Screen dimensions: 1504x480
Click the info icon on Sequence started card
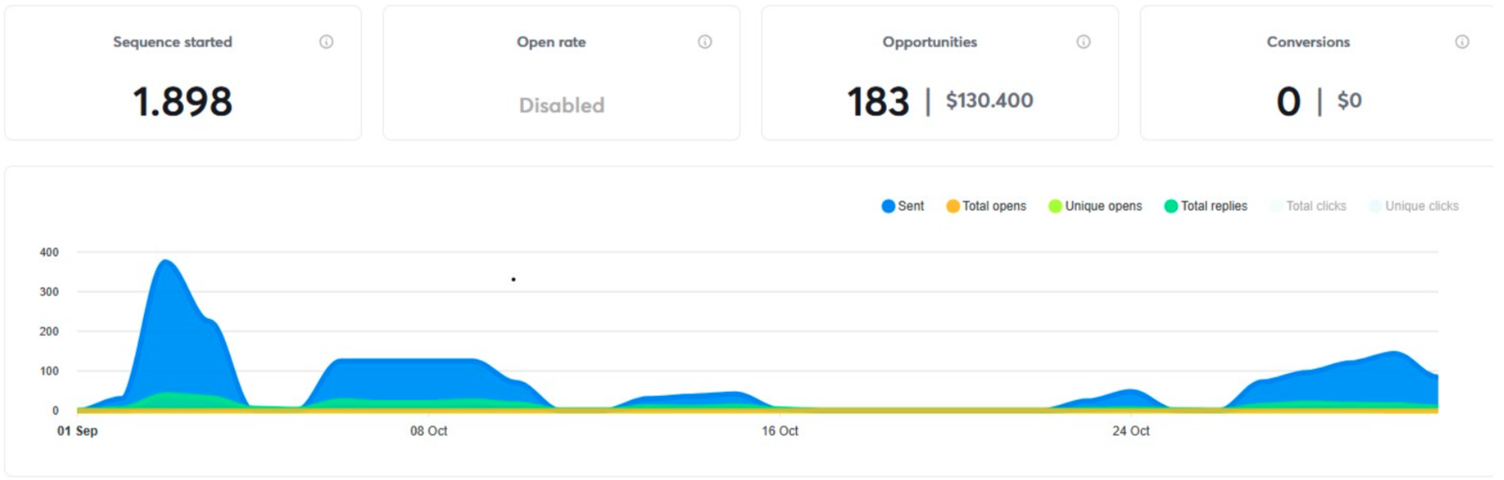click(326, 41)
